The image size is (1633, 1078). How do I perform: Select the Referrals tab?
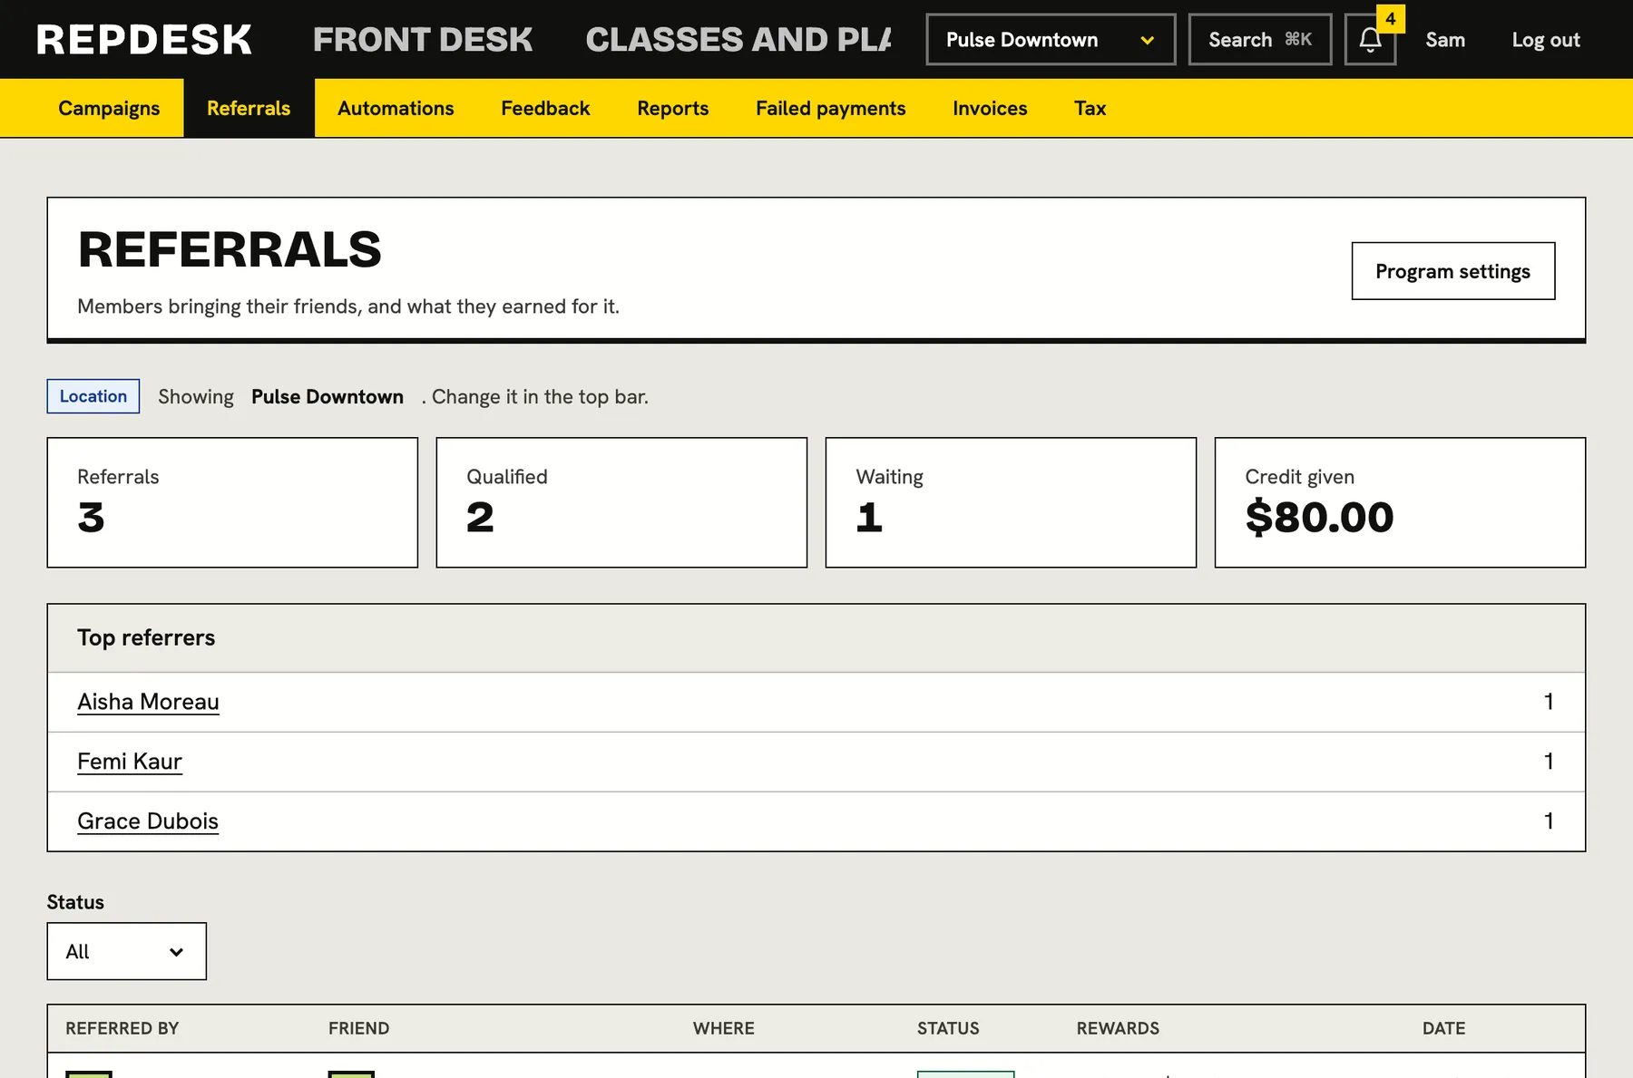(249, 108)
